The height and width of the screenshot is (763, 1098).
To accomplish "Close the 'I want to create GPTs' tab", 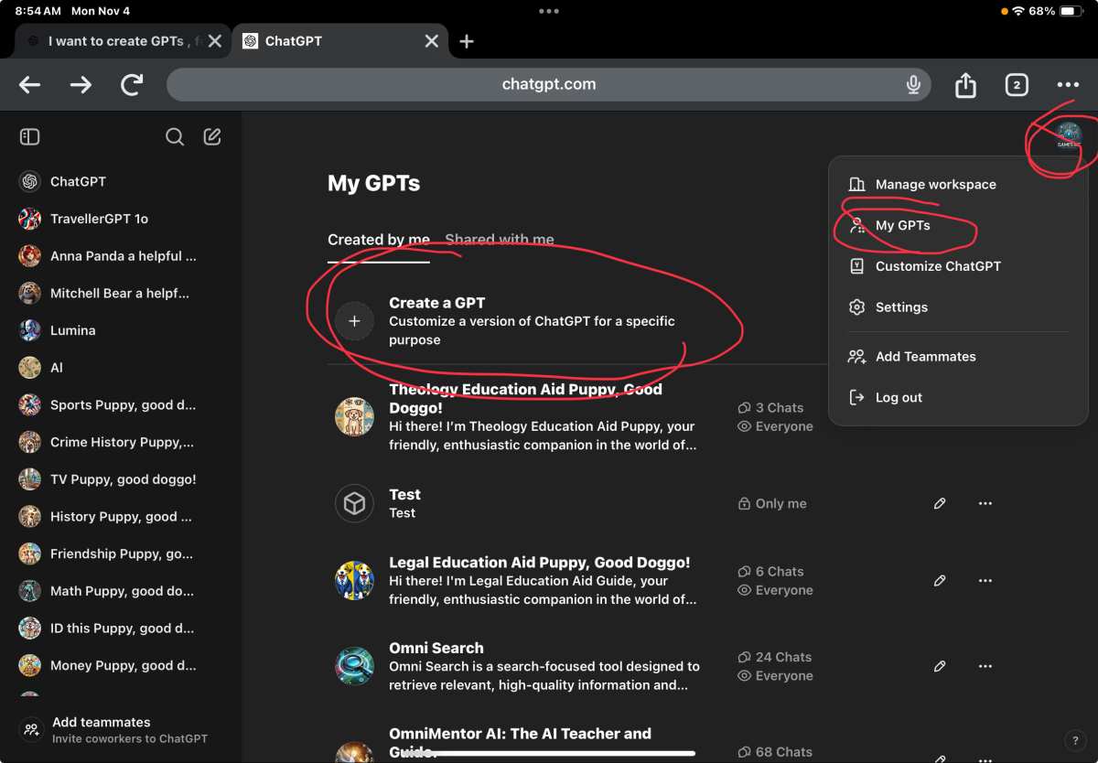I will tap(214, 41).
